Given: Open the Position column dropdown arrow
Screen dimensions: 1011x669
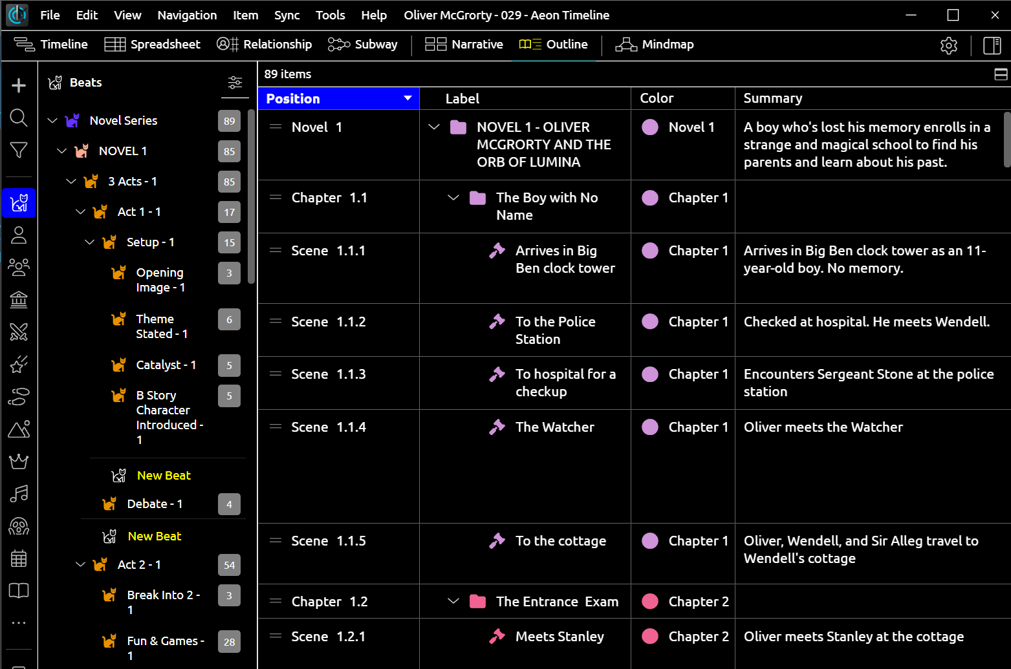Looking at the screenshot, I should click(x=408, y=98).
